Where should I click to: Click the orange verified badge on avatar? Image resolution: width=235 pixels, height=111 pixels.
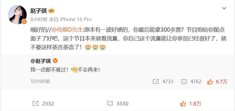(24, 22)
